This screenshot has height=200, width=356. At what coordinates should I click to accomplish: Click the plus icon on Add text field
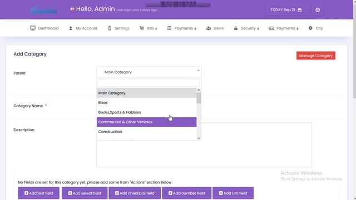pyautogui.click(x=26, y=193)
